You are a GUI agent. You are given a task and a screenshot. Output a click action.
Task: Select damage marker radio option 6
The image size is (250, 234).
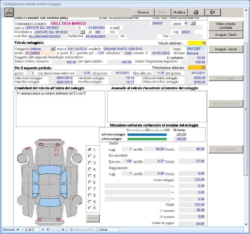[x=90, y=182]
